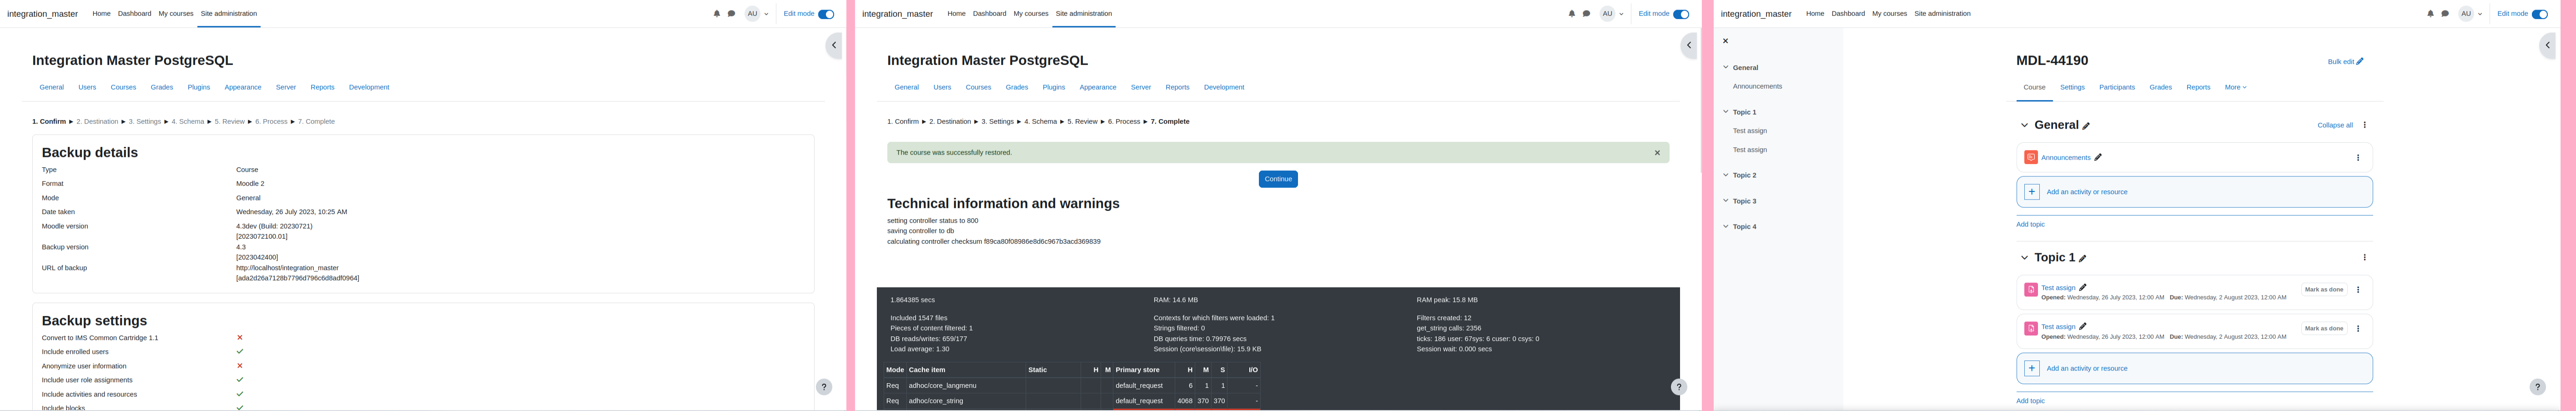Click integration_master brand on Backup details page
2576x411 pixels.
[x=42, y=14]
